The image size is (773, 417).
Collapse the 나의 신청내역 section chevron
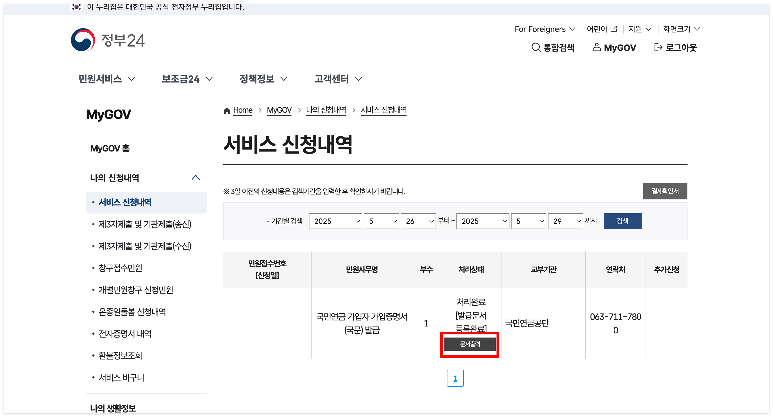(x=196, y=177)
